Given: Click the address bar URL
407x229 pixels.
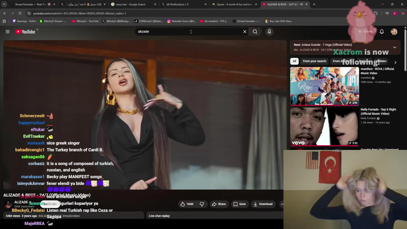Looking at the screenshot, I should (x=79, y=13).
